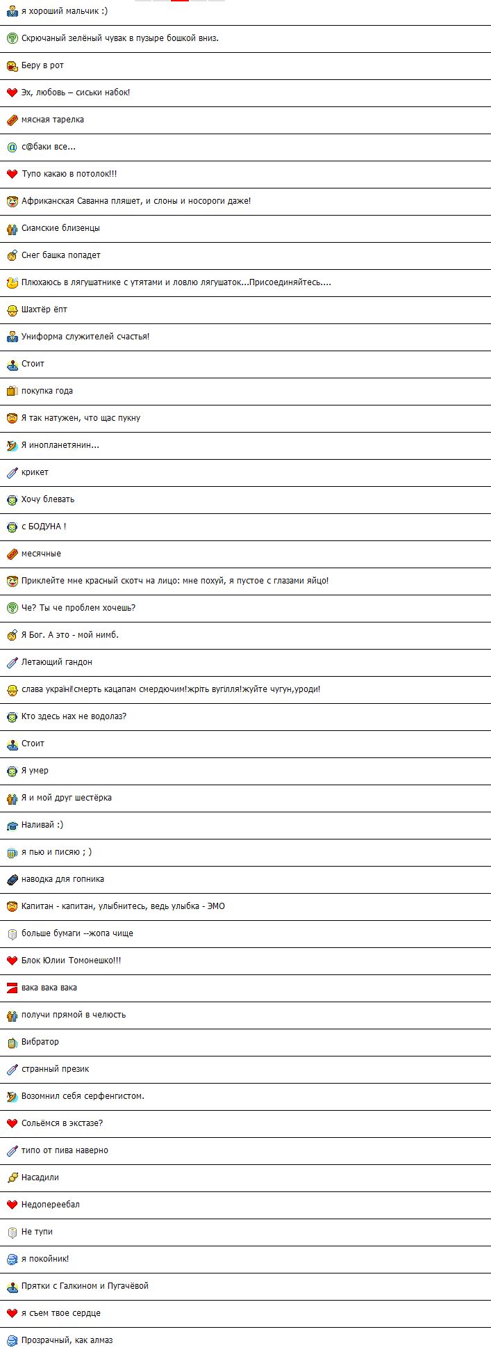Click the red flag icon next to 'вака вака вака'

coord(12,988)
